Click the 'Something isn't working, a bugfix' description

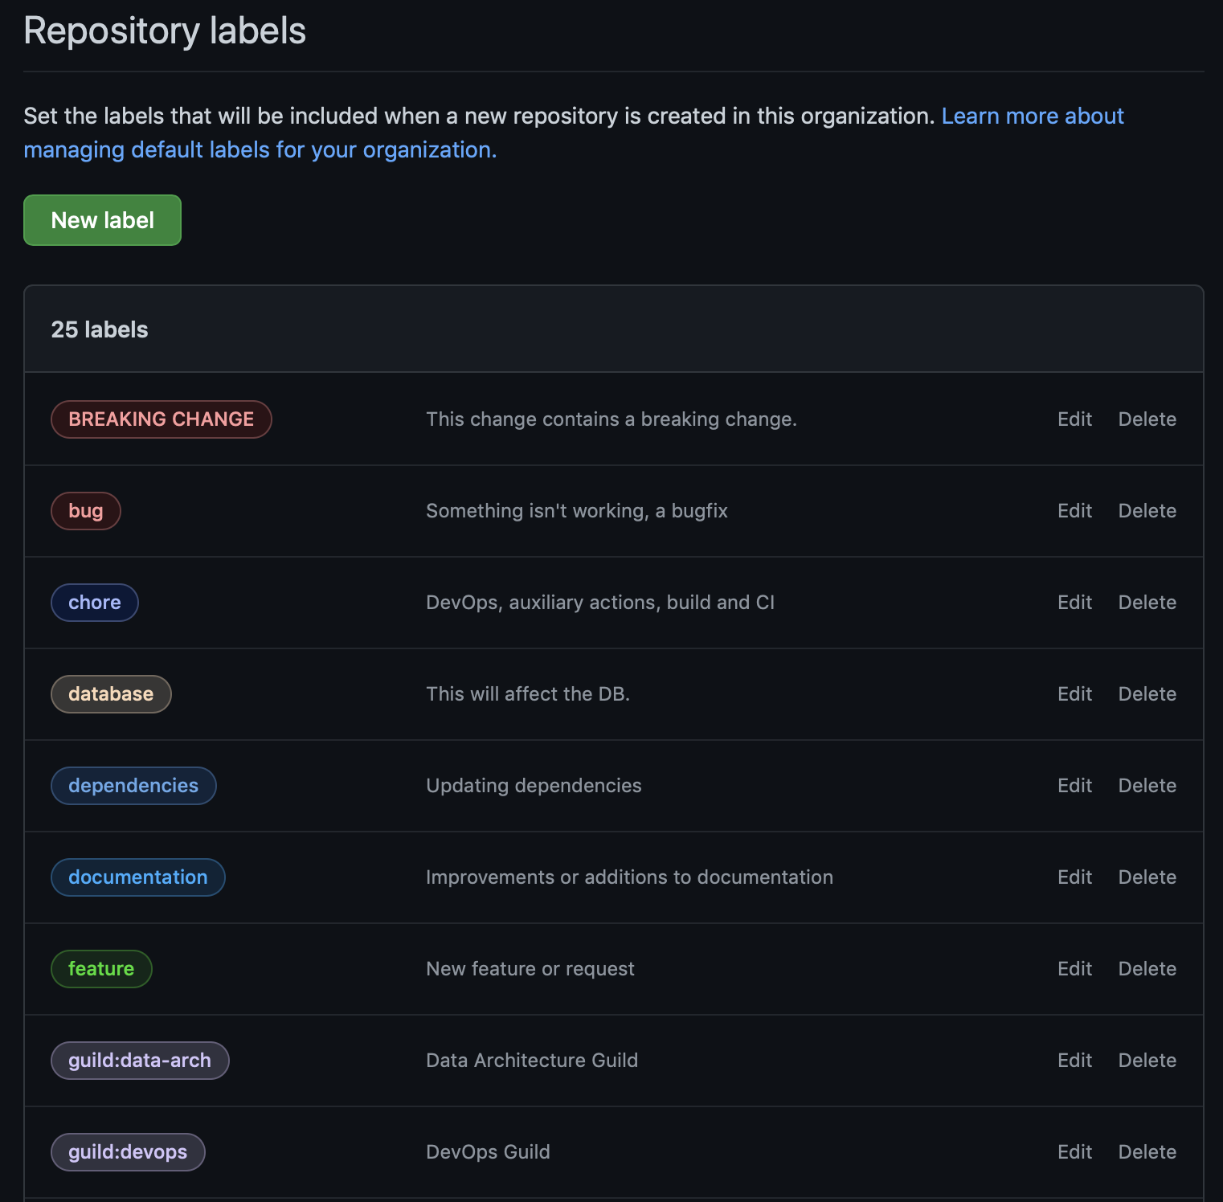pyautogui.click(x=577, y=511)
